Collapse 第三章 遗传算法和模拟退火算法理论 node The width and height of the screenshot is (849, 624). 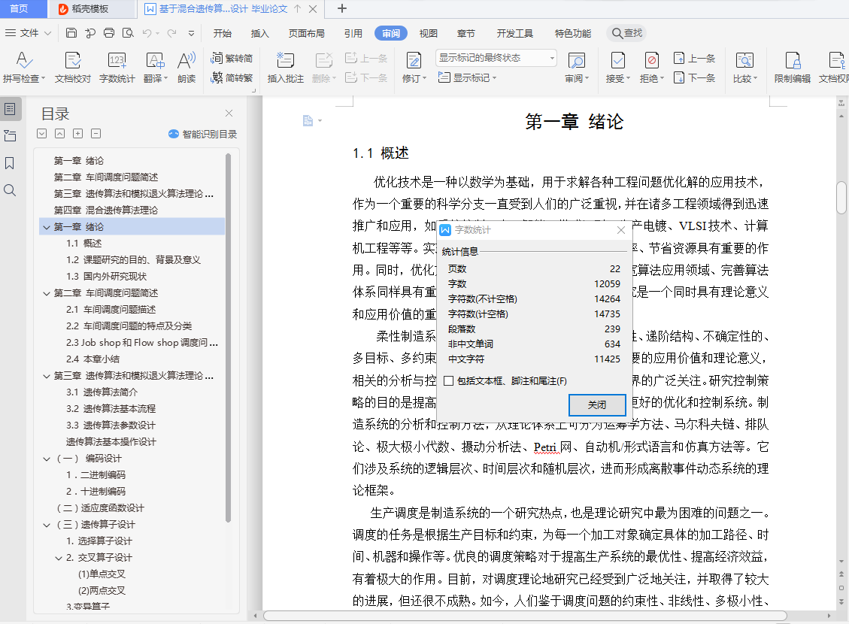click(x=47, y=376)
